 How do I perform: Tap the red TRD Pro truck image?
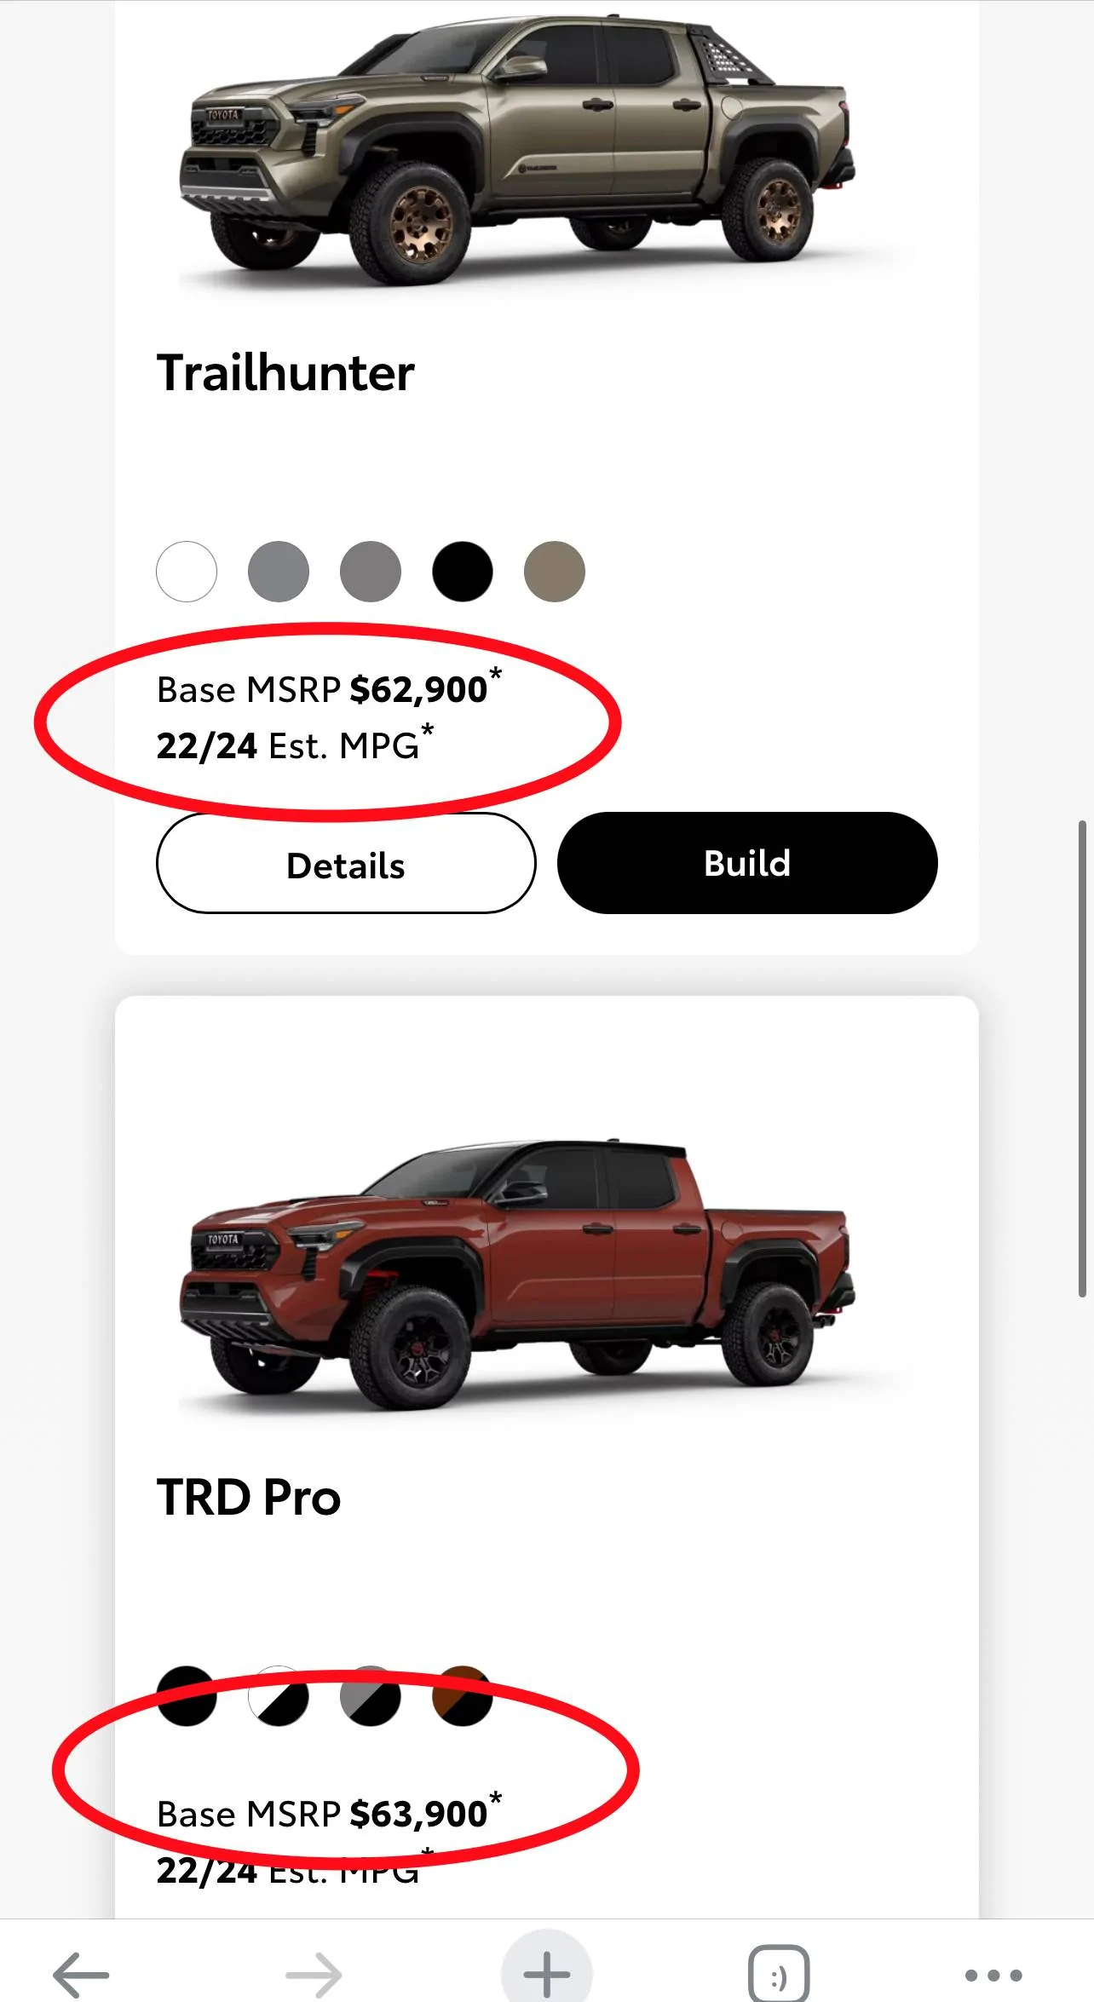pos(516,1274)
